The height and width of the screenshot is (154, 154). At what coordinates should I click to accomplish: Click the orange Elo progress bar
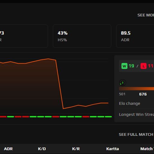136,89
